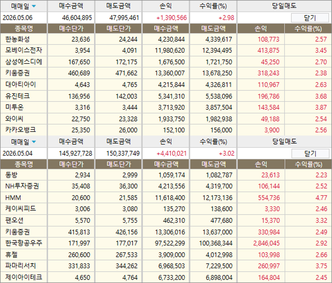The height and width of the screenshot is (283, 332).
Task: Click stock name 팬오션
Action: click(14, 220)
